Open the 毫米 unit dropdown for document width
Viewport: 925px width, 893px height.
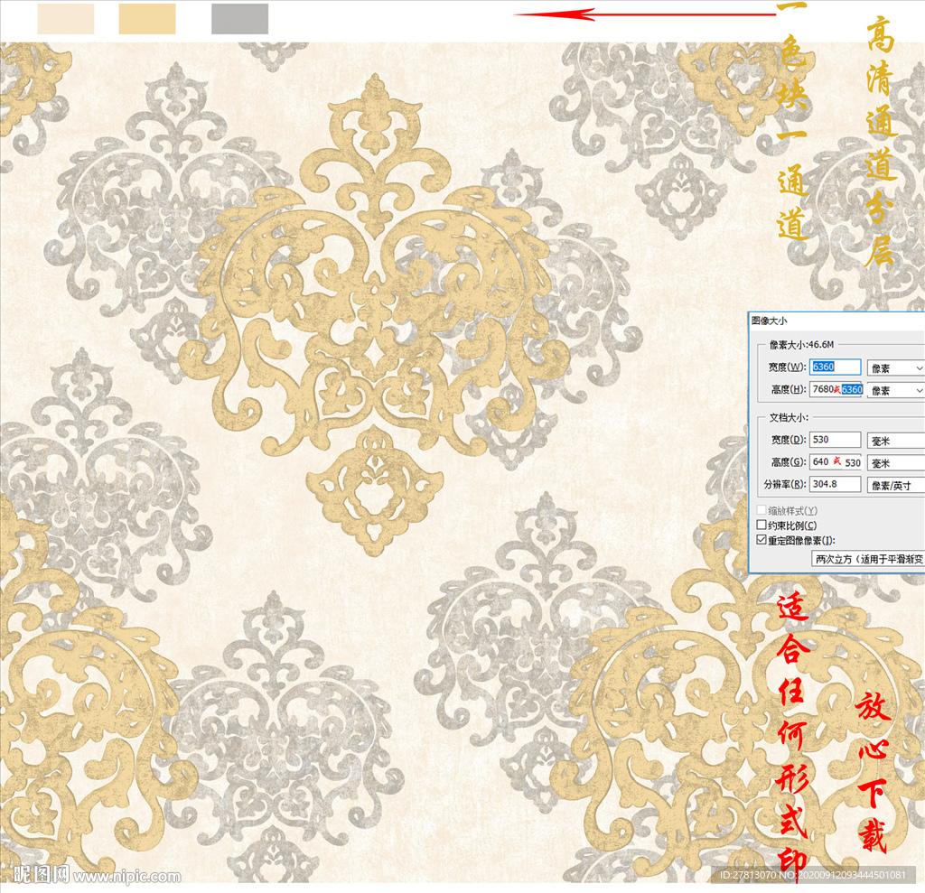click(895, 442)
